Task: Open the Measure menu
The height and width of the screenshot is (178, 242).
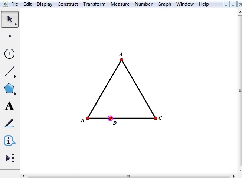Action: 120,4
